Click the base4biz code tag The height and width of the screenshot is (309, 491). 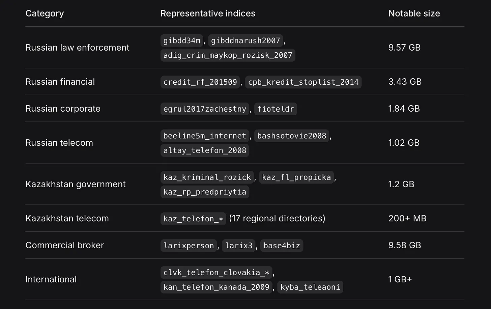click(x=282, y=246)
